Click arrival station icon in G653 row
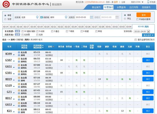 click(x=19, y=106)
